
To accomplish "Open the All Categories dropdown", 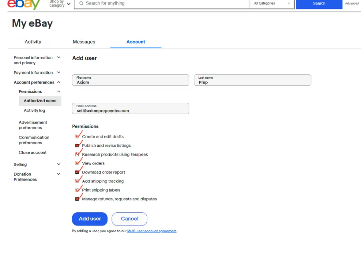I will pyautogui.click(x=272, y=4).
